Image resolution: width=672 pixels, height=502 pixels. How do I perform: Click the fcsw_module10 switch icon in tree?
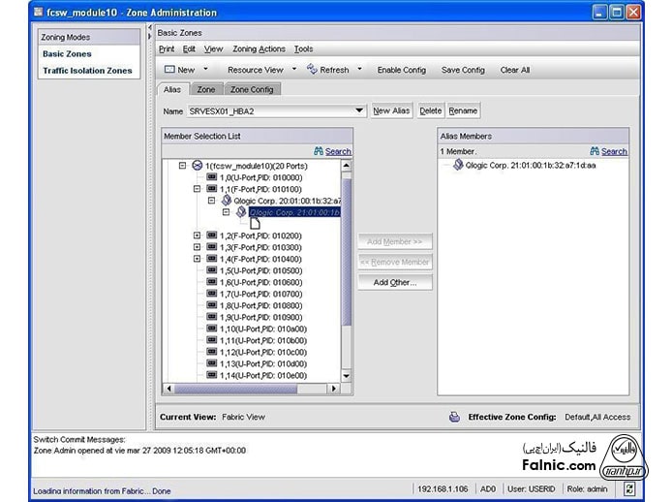pyautogui.click(x=197, y=166)
